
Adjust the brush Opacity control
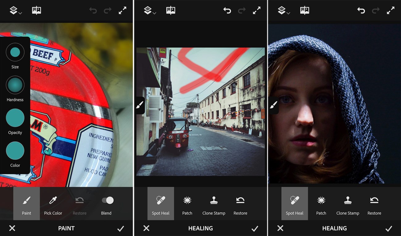[15, 118]
